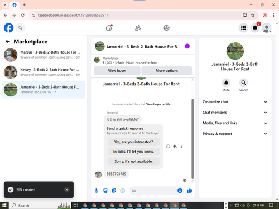Expand the Media, files and links section
Viewport: 279px width, 209px height.
point(235,123)
